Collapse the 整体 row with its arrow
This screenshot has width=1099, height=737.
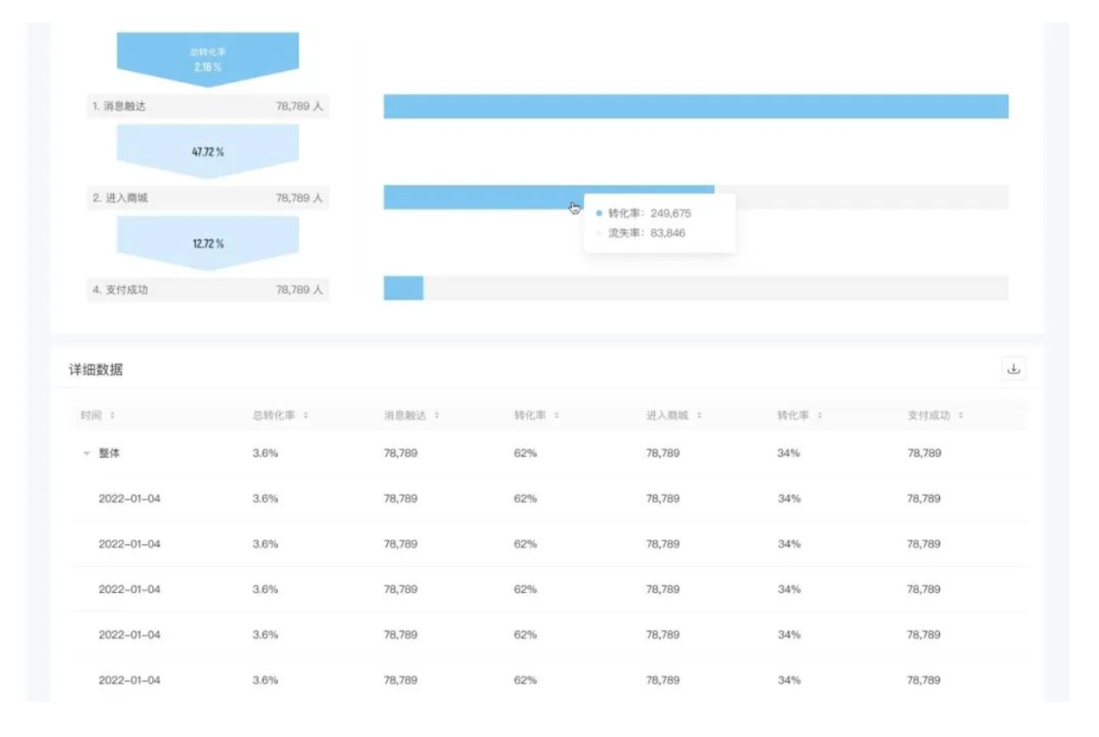click(87, 453)
